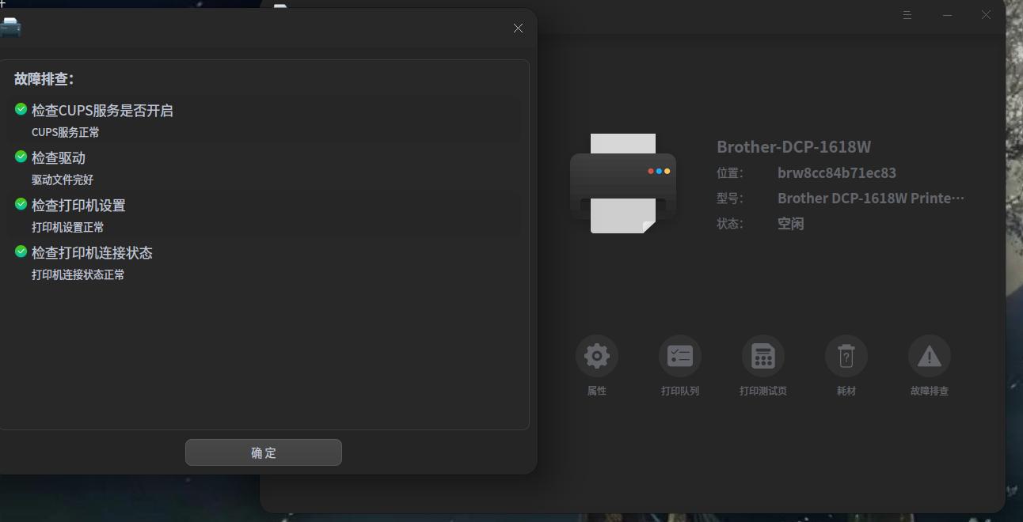Click the plus icon at top-left

[5, 4]
